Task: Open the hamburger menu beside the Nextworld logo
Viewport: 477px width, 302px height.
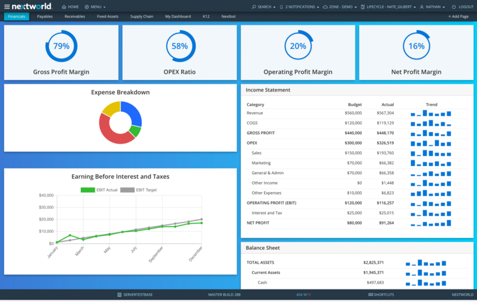Action: pyautogui.click(x=7, y=6)
